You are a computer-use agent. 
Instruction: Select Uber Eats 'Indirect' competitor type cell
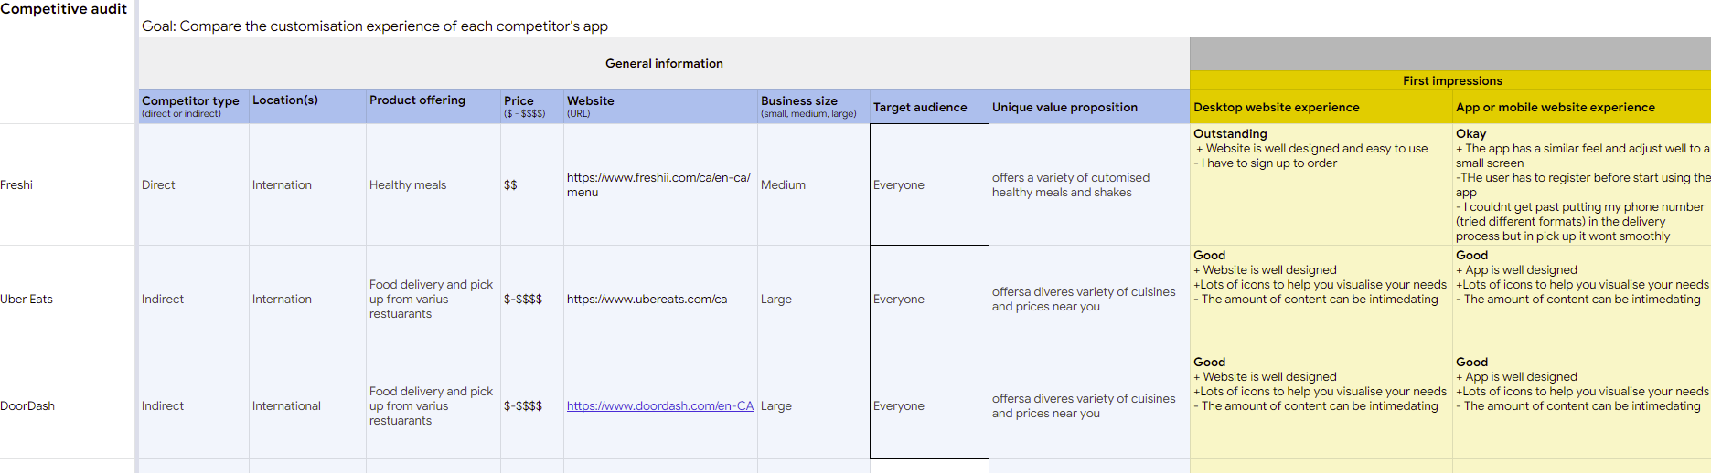click(x=194, y=299)
